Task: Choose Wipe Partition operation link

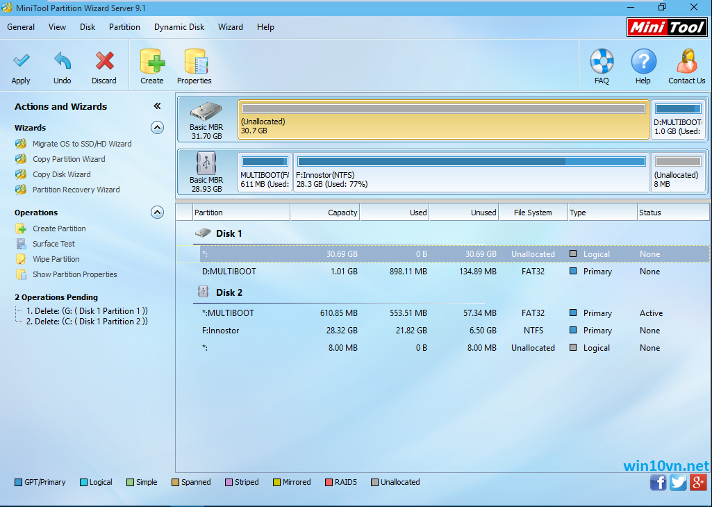Action: point(56,259)
